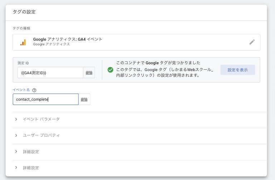
Task: Open variable picker next to 測定 ID field
Action: click(x=89, y=72)
